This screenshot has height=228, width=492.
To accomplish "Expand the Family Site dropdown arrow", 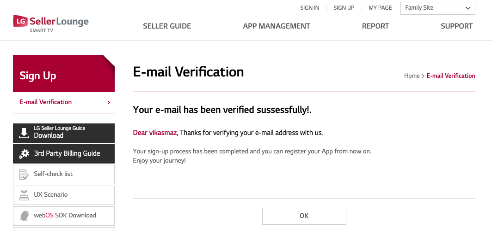I will click(468, 8).
